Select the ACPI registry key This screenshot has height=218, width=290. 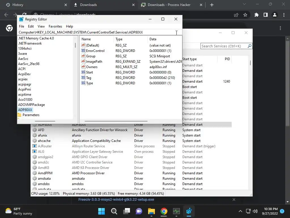22,69
